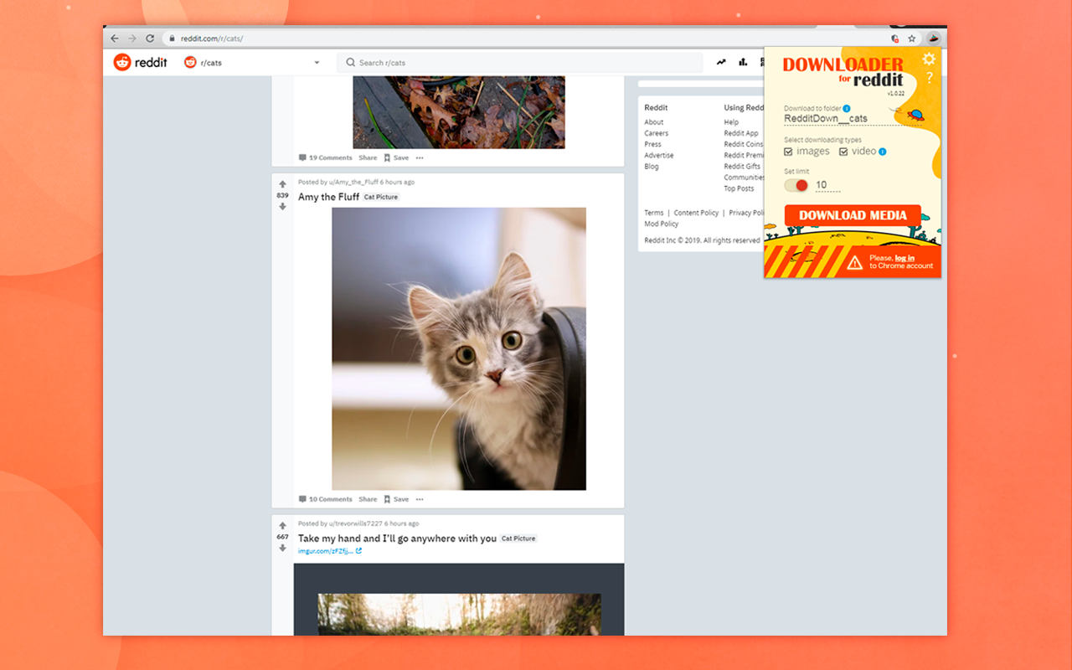
Task: Click the reddit.com/r/cats/ address bar
Action: [x=526, y=39]
